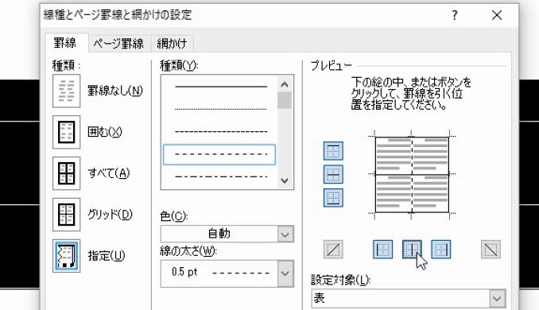Click line style list down arrow
Screen dimensions: 539x310
tap(285, 180)
